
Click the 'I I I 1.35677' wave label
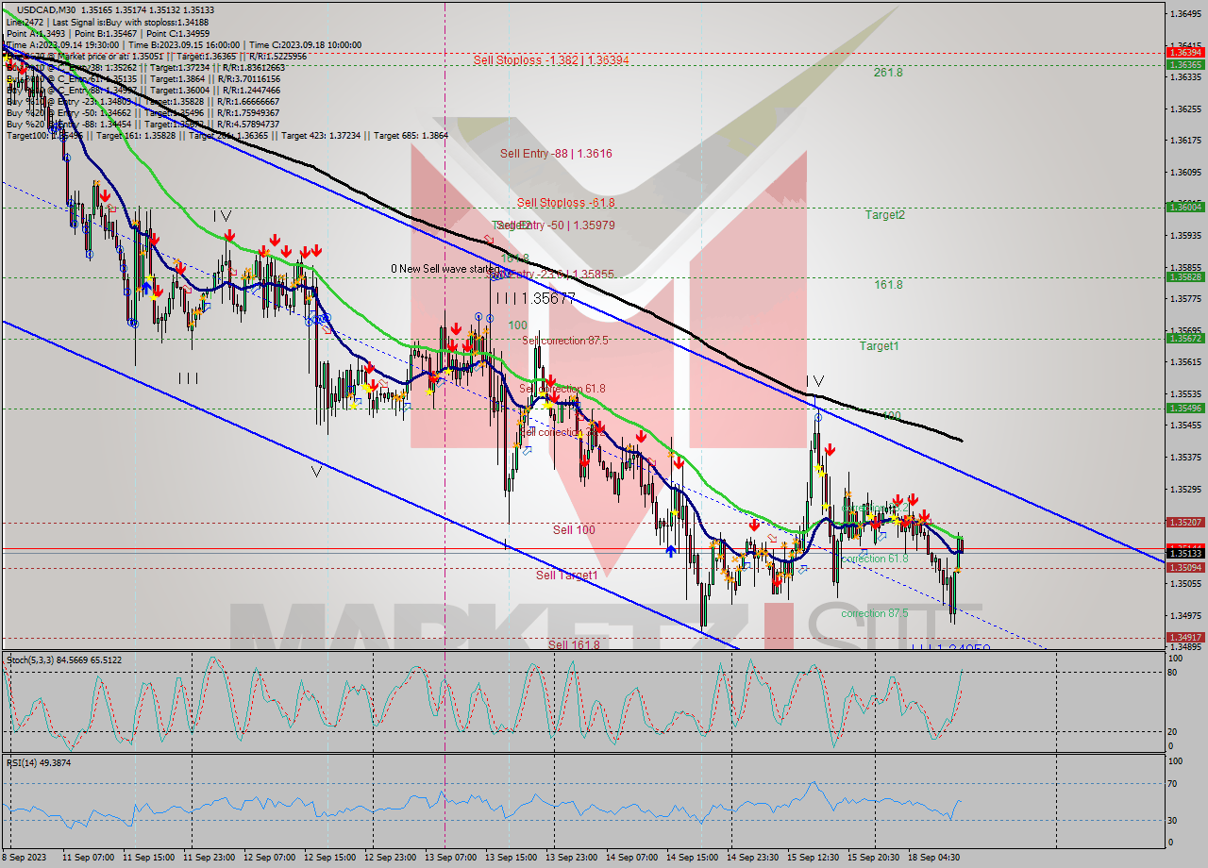(x=535, y=297)
